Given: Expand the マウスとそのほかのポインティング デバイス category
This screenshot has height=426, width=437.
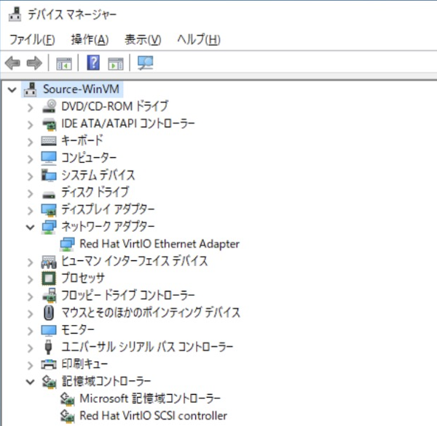Looking at the screenshot, I should pyautogui.click(x=31, y=313).
